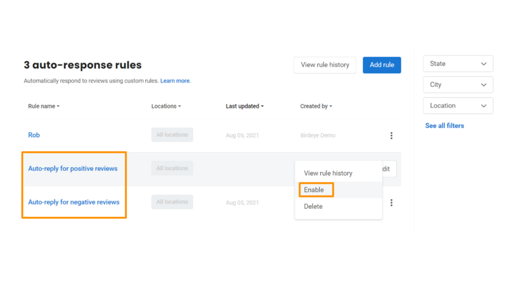
Task: Click the View rule history button
Action: tap(324, 65)
